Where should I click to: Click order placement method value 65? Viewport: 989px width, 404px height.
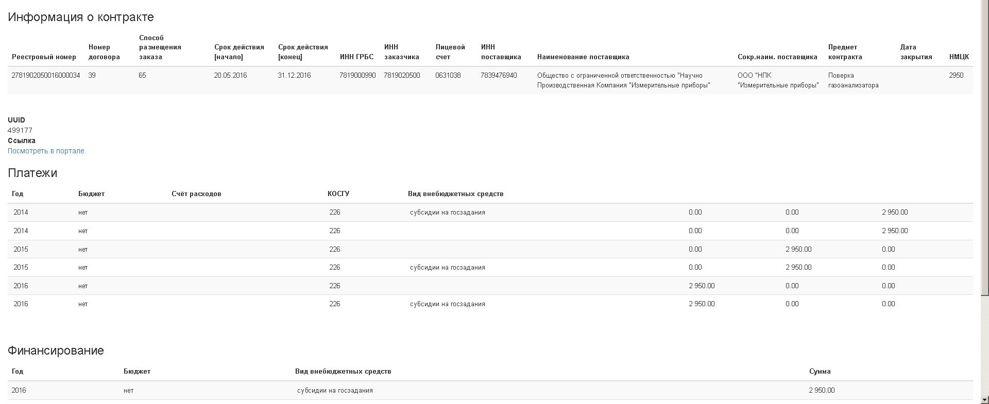point(142,75)
